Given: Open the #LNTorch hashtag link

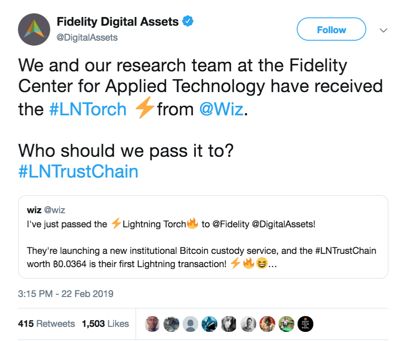Looking at the screenshot, I should (88, 109).
